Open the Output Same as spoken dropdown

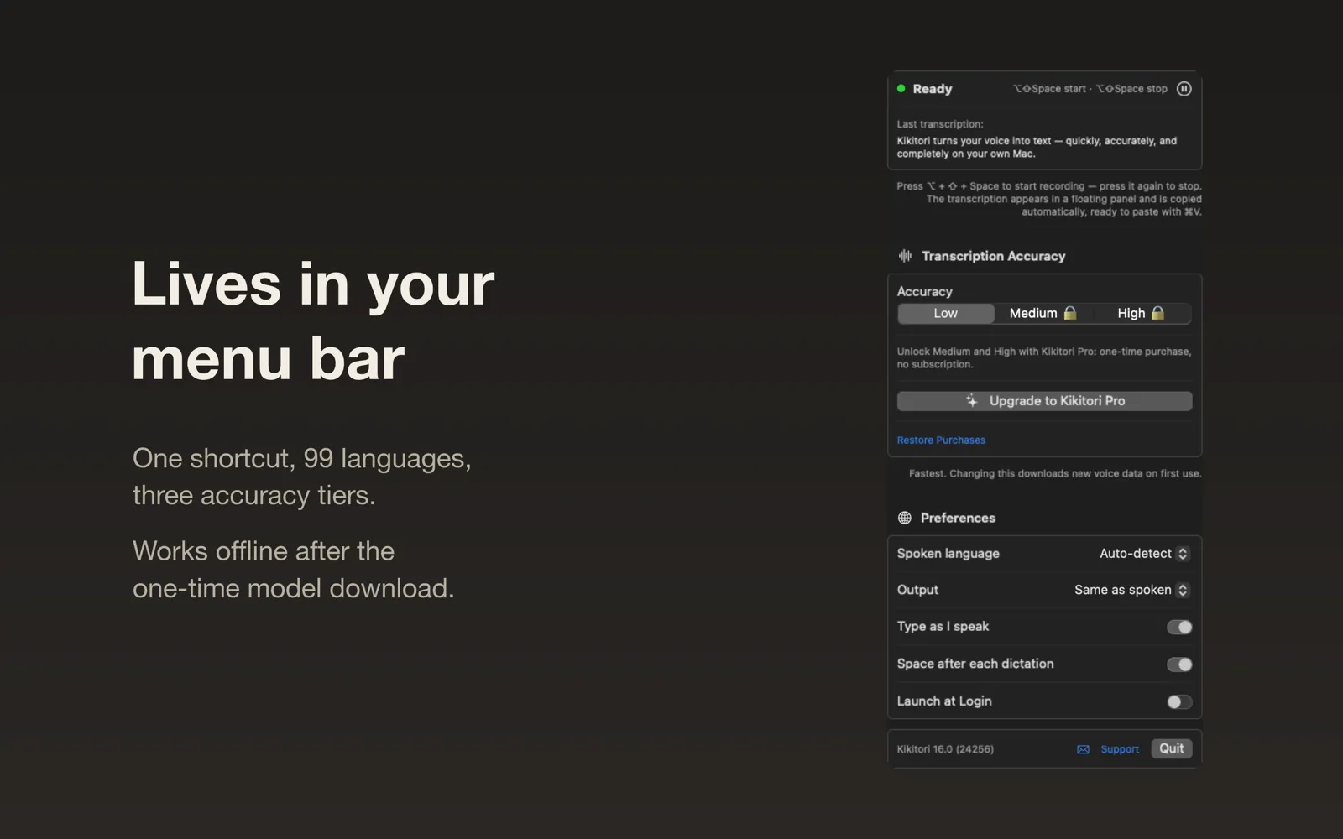point(1131,590)
